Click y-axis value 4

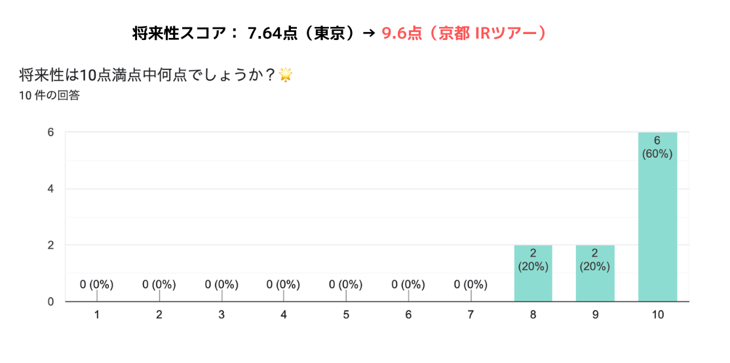(x=50, y=189)
